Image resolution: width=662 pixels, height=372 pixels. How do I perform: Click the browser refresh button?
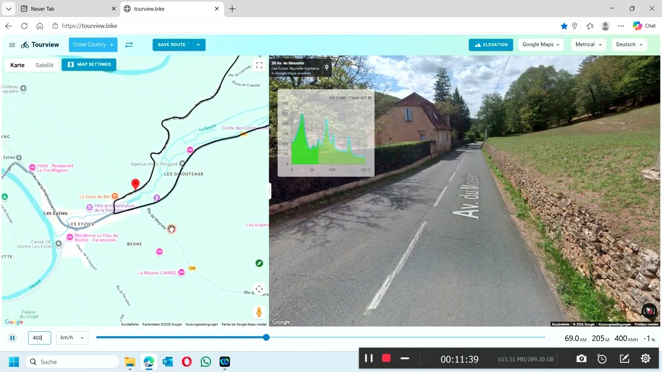coord(24,26)
